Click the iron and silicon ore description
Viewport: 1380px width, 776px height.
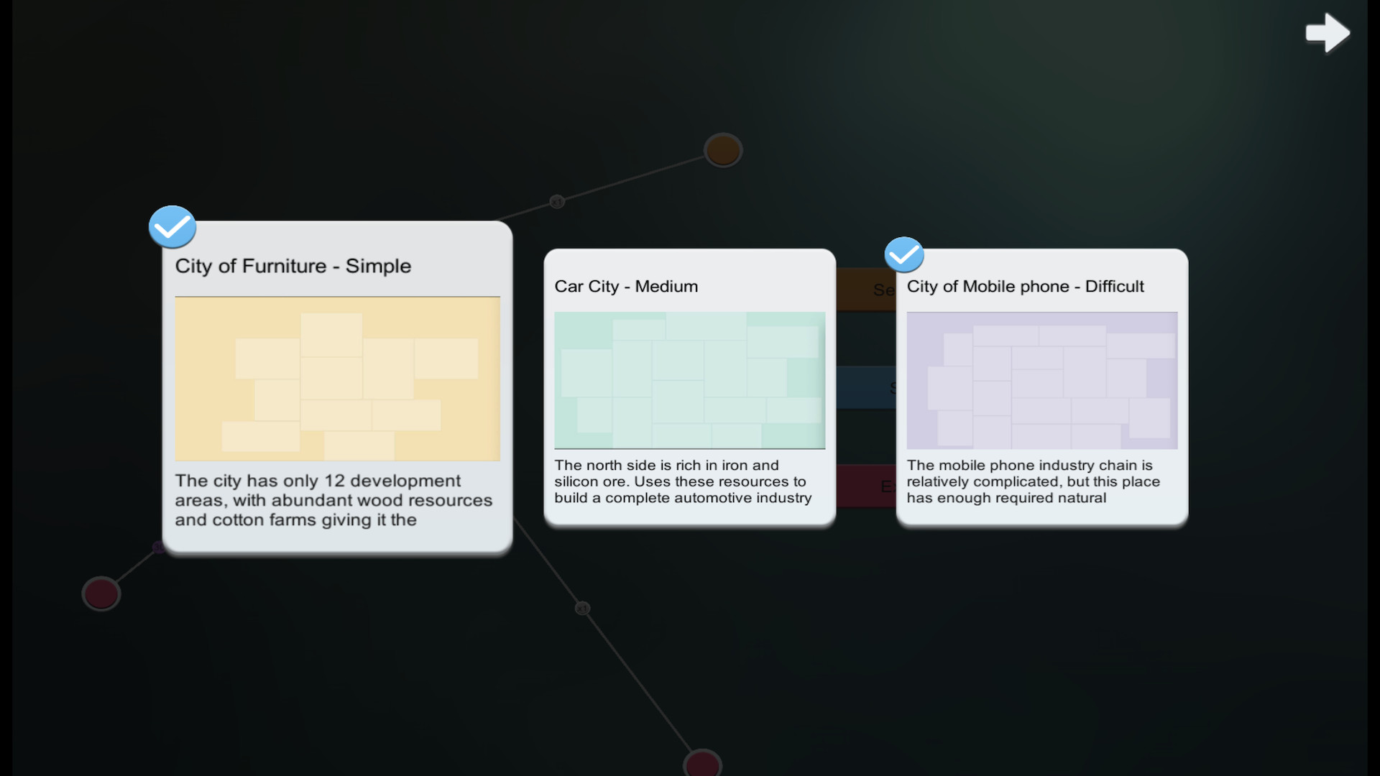coord(683,481)
